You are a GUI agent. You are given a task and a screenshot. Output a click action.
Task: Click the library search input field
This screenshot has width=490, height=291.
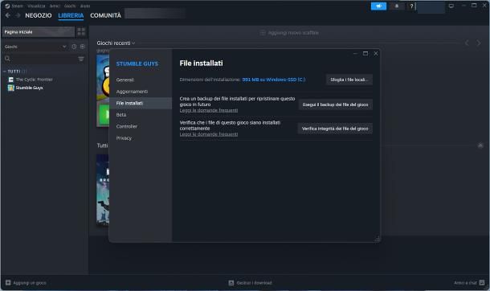point(43,59)
